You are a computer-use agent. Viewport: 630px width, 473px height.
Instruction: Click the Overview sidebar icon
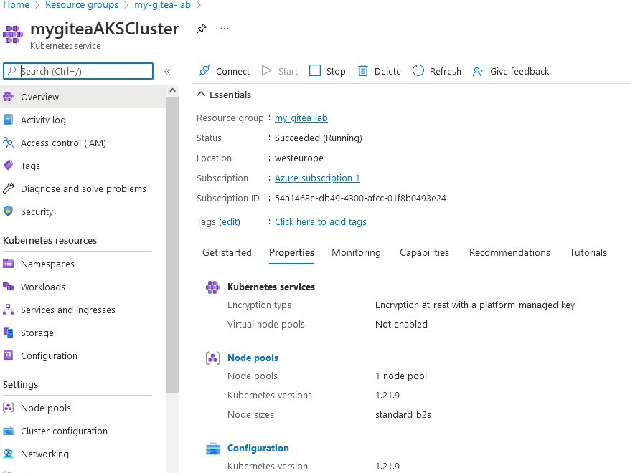coord(8,97)
